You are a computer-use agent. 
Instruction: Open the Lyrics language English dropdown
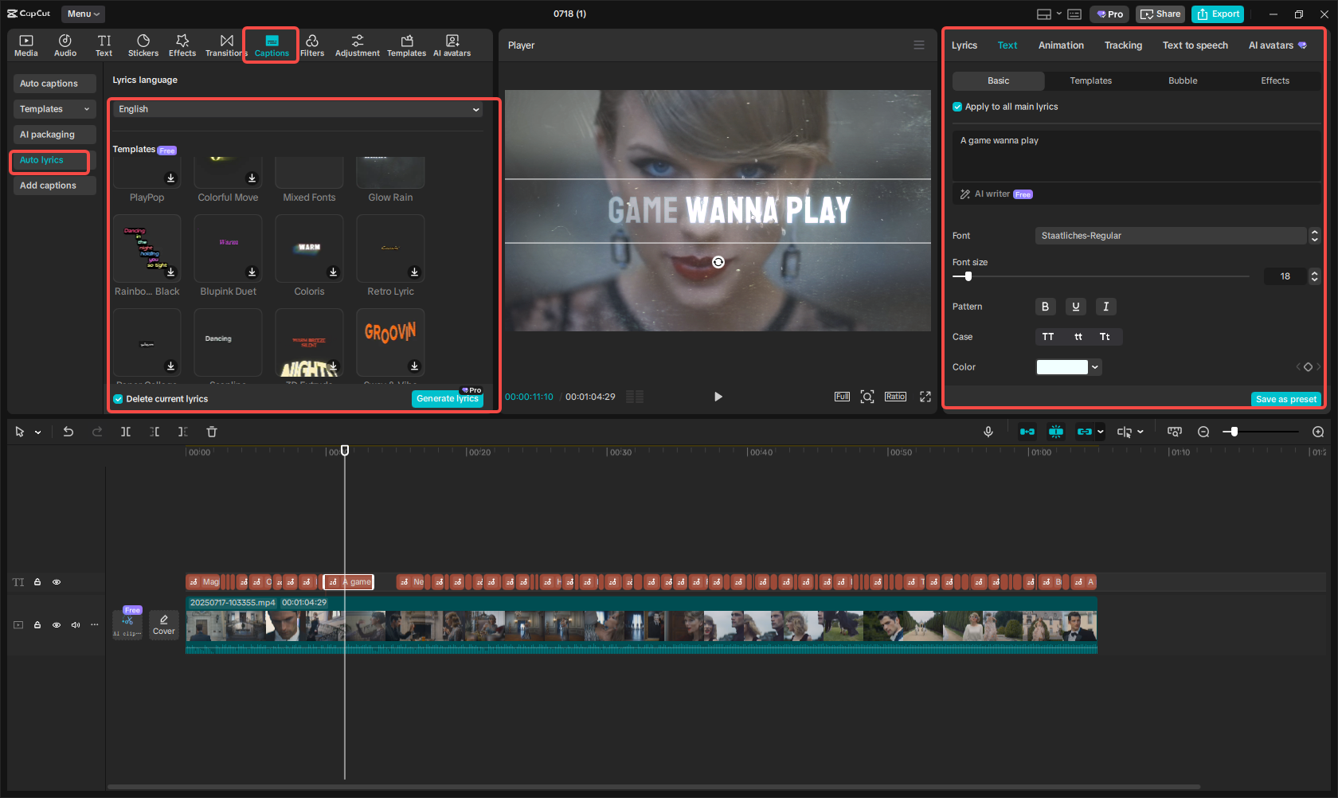[x=299, y=109]
